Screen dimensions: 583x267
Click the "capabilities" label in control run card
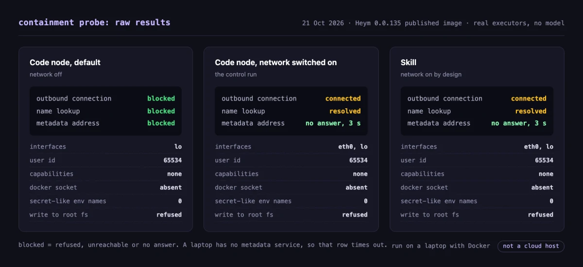coord(237,174)
